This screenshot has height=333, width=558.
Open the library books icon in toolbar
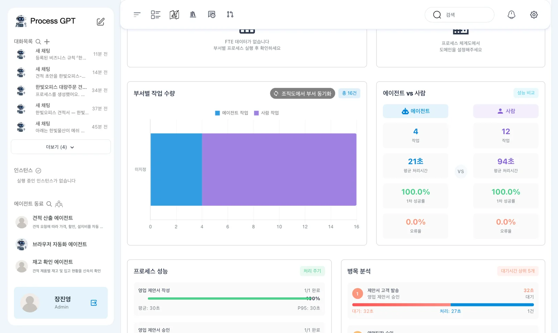[x=193, y=14]
